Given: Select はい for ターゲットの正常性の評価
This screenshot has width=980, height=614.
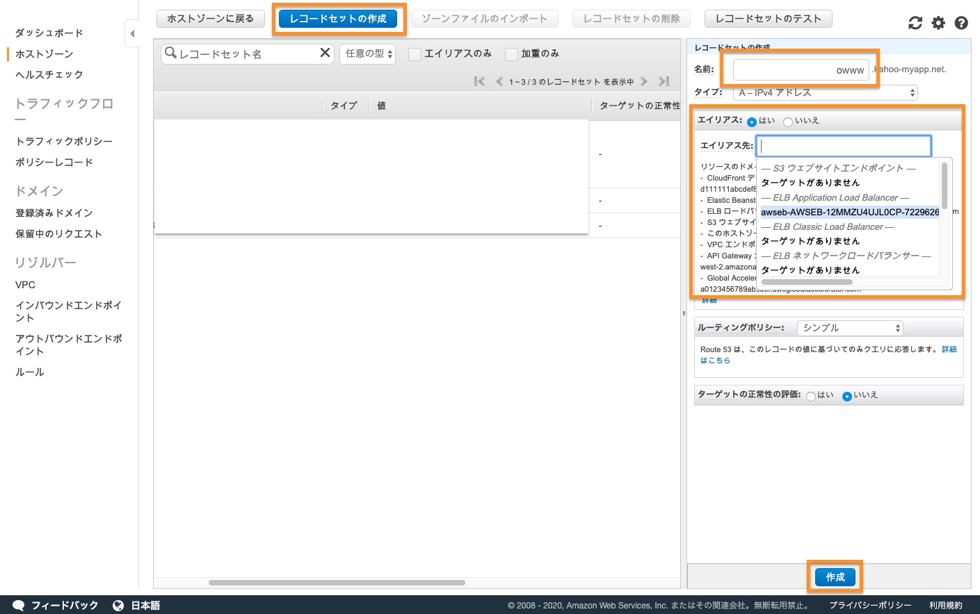Looking at the screenshot, I should [811, 396].
